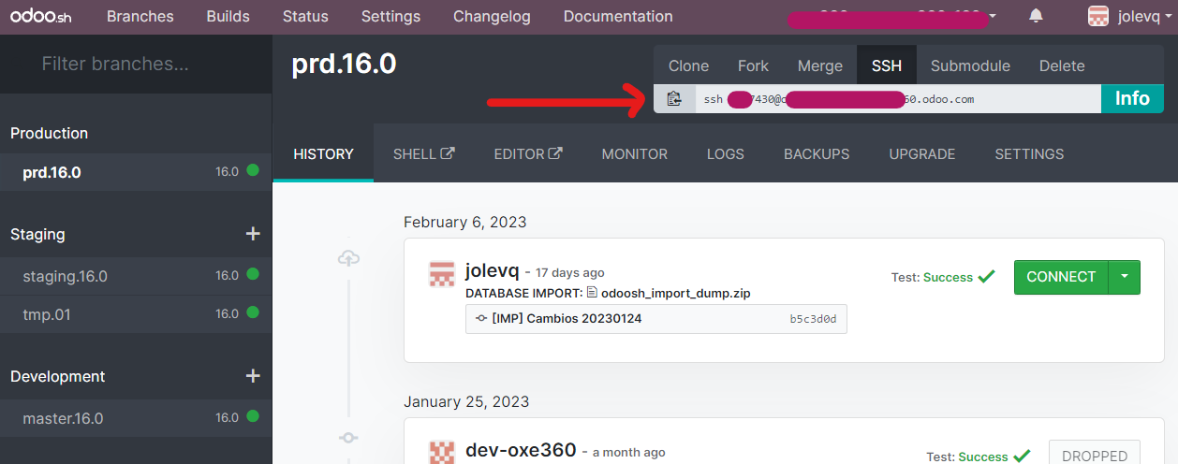Image resolution: width=1178 pixels, height=464 pixels.
Task: Open the UPGRADE tab
Action: coord(922,153)
